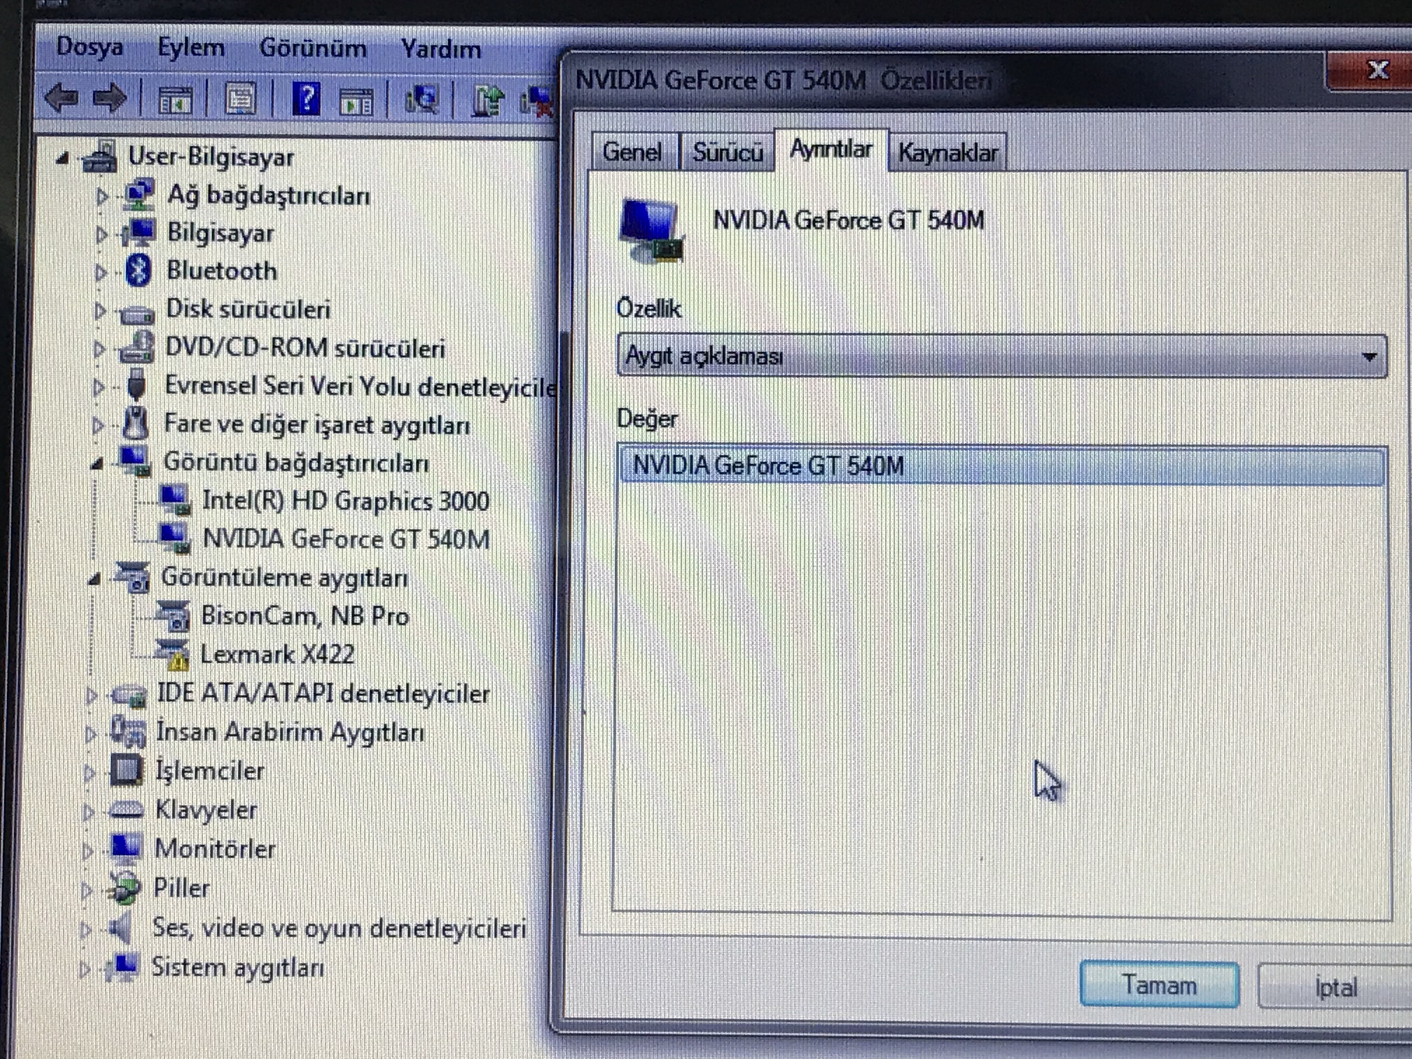This screenshot has height=1059, width=1412.
Task: Click the Fare mouse category icon
Action: (x=135, y=423)
